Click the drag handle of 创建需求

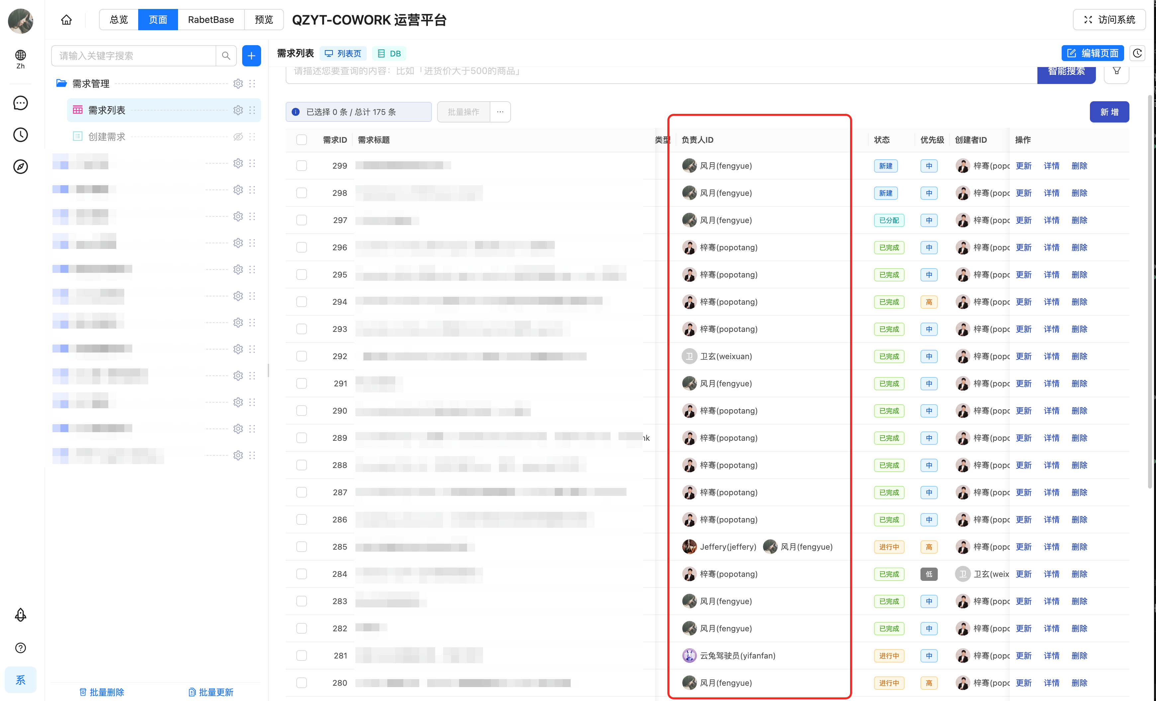click(252, 136)
